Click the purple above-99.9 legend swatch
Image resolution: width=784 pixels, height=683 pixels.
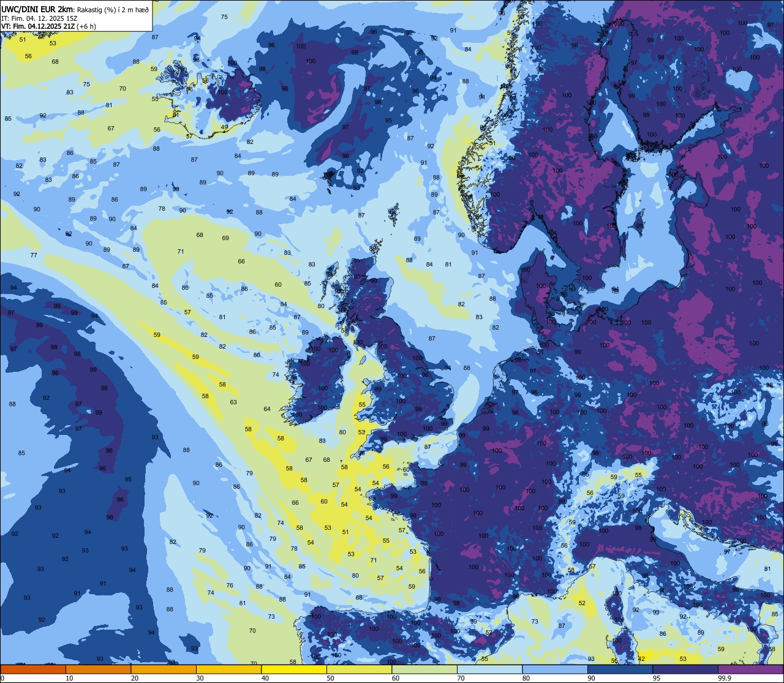pyautogui.click(x=750, y=669)
